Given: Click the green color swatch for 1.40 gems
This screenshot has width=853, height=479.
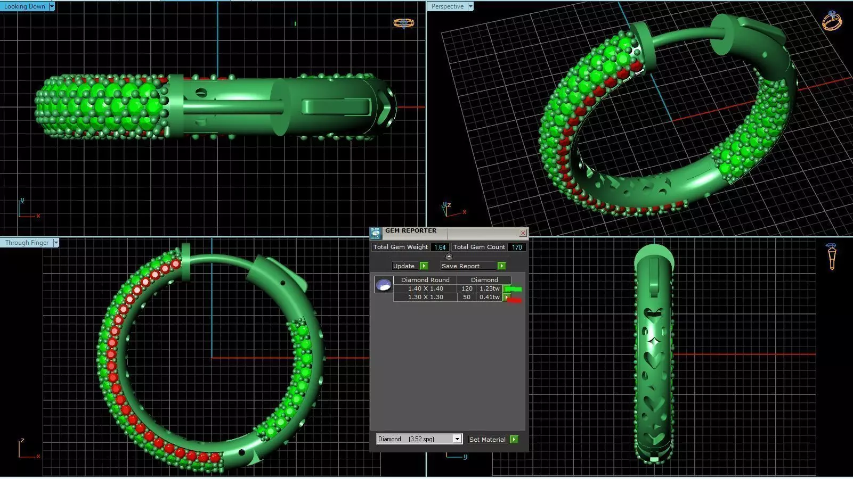Looking at the screenshot, I should pos(514,289).
